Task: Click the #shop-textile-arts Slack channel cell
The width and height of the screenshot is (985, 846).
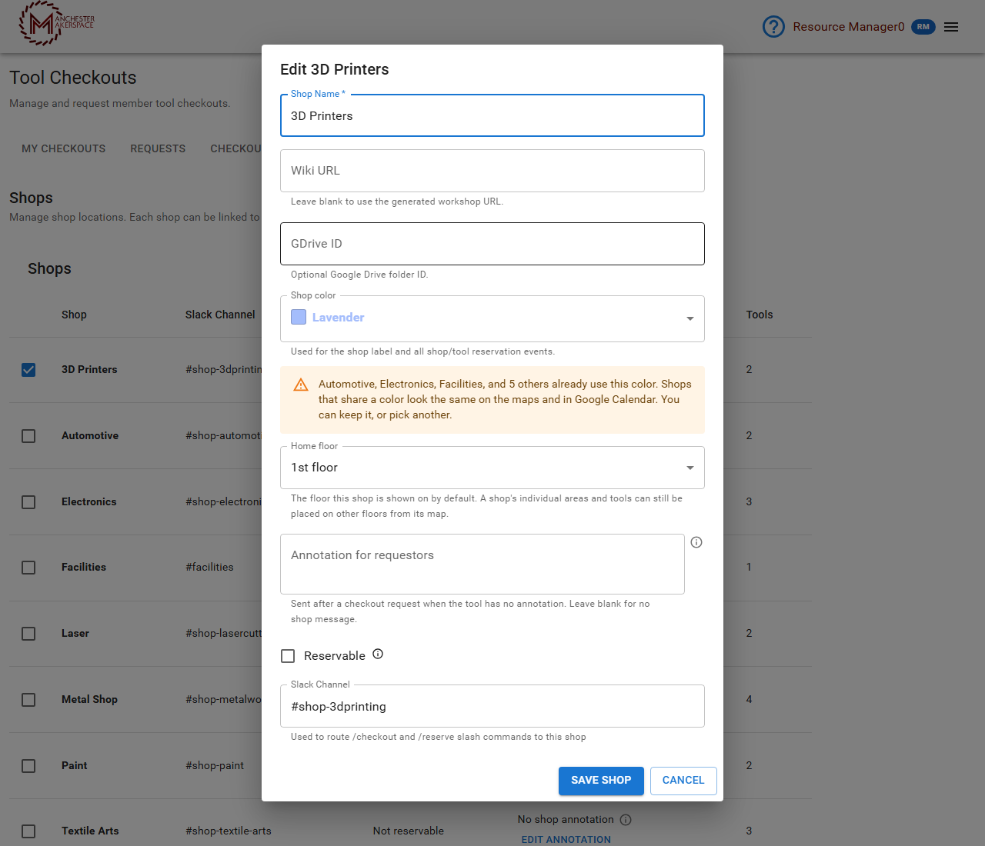Action: pyautogui.click(x=229, y=831)
